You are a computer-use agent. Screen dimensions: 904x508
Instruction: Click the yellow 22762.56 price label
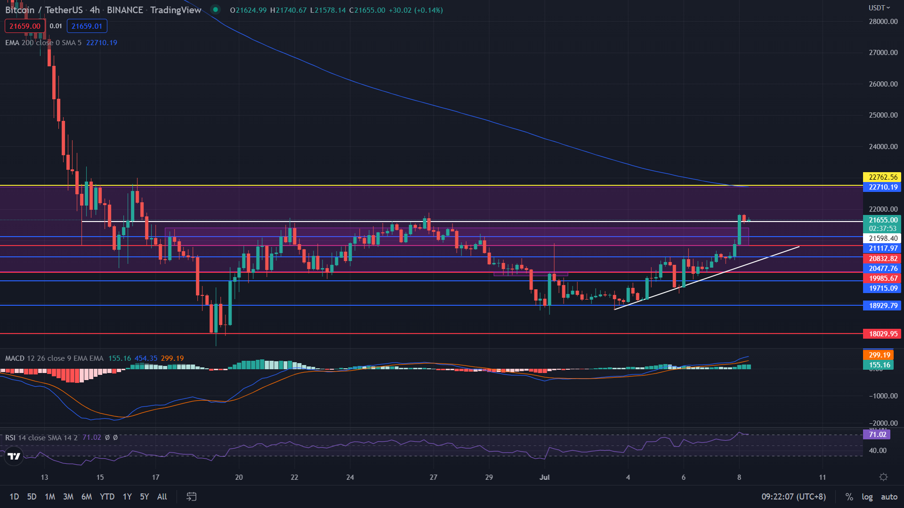[881, 177]
